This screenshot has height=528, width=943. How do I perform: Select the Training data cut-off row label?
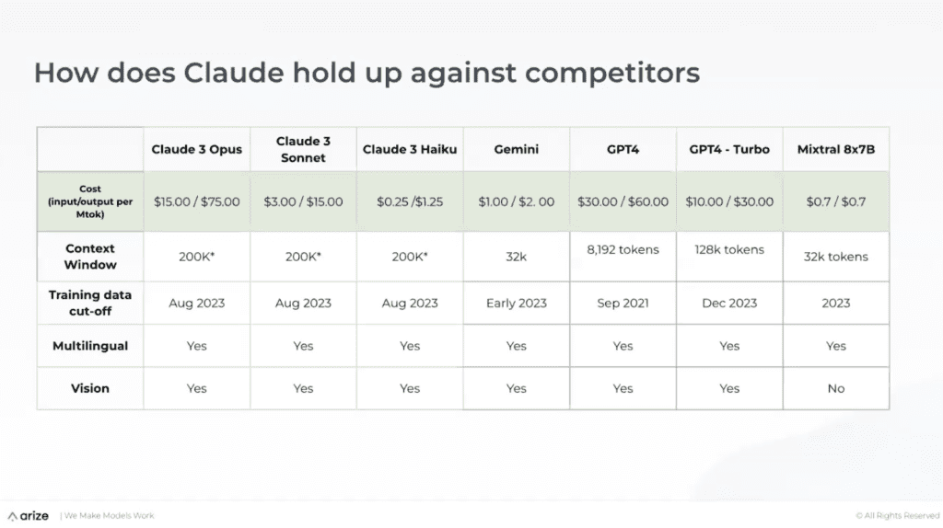[90, 303]
